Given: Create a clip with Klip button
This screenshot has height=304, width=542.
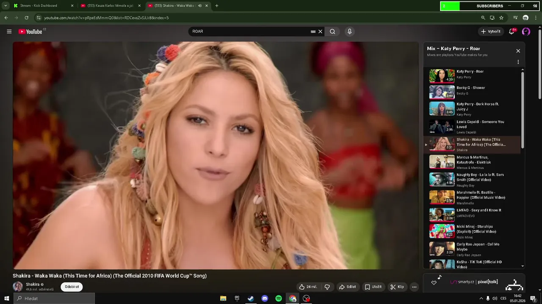Looking at the screenshot, I should tap(397, 287).
